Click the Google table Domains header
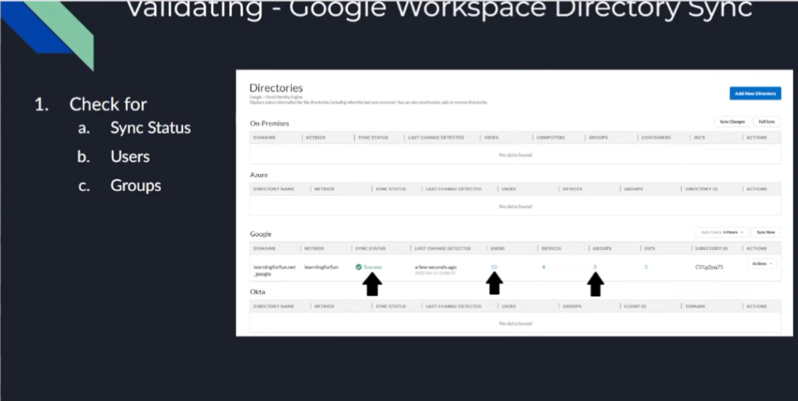The image size is (798, 401). [264, 248]
